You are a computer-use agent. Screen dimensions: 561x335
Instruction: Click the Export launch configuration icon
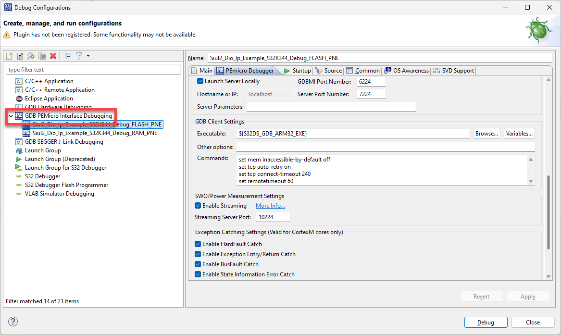click(x=31, y=56)
